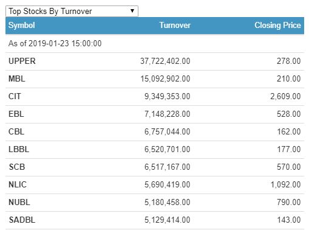The height and width of the screenshot is (230, 309).
Task: Open the CIT stock symbol
Action: tap(15, 96)
